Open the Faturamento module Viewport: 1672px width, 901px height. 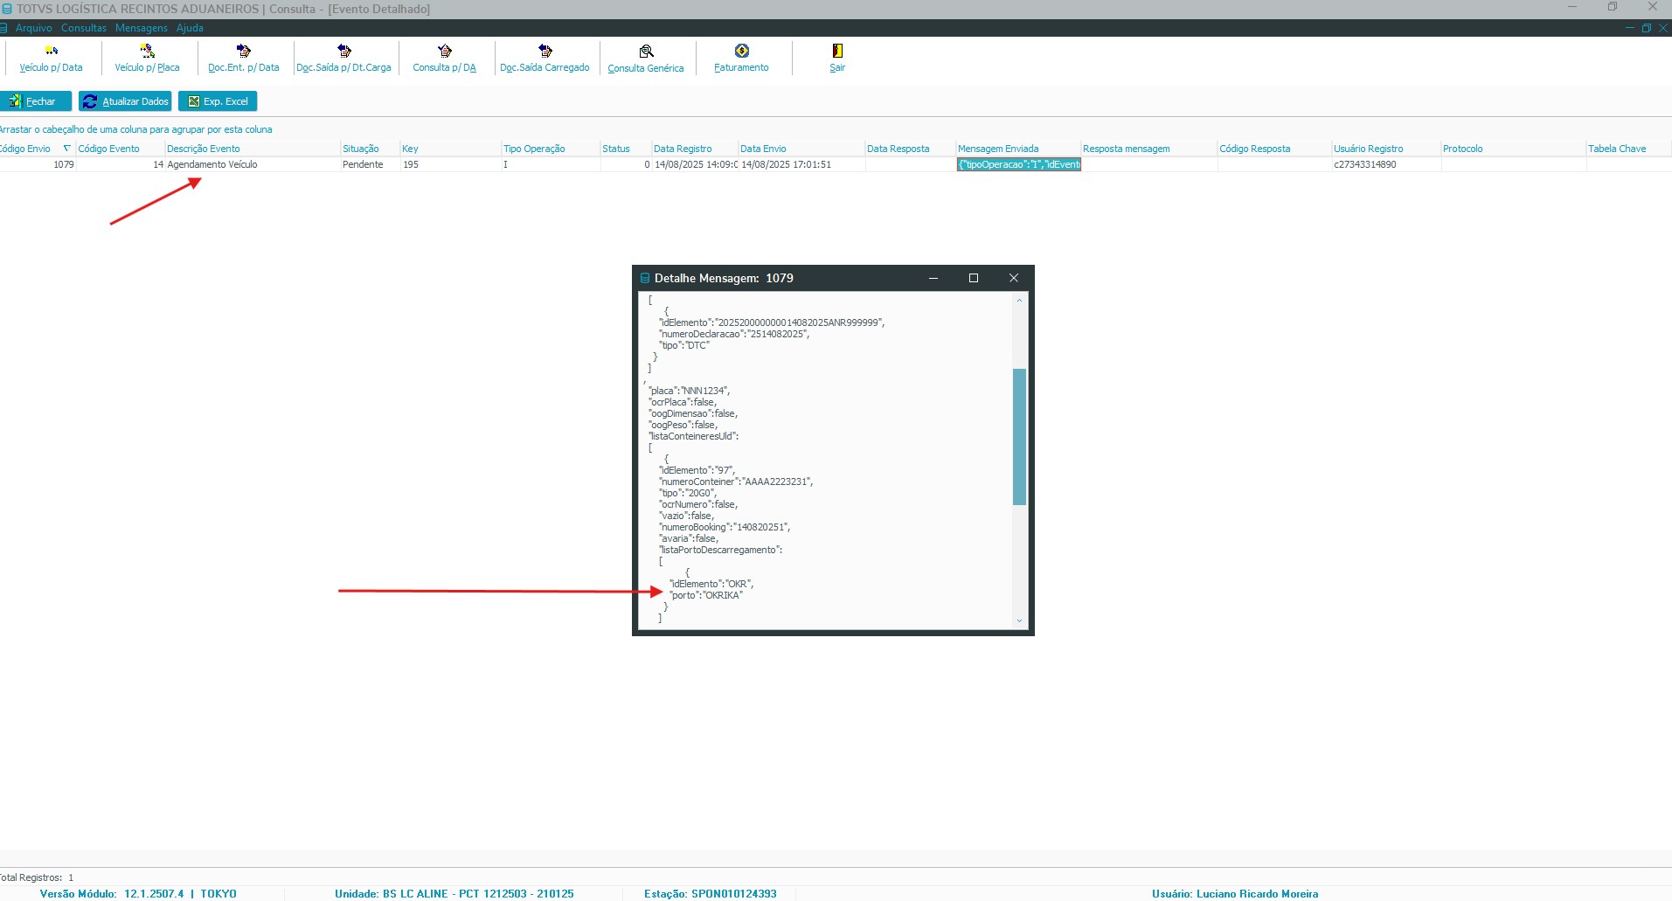click(x=741, y=59)
